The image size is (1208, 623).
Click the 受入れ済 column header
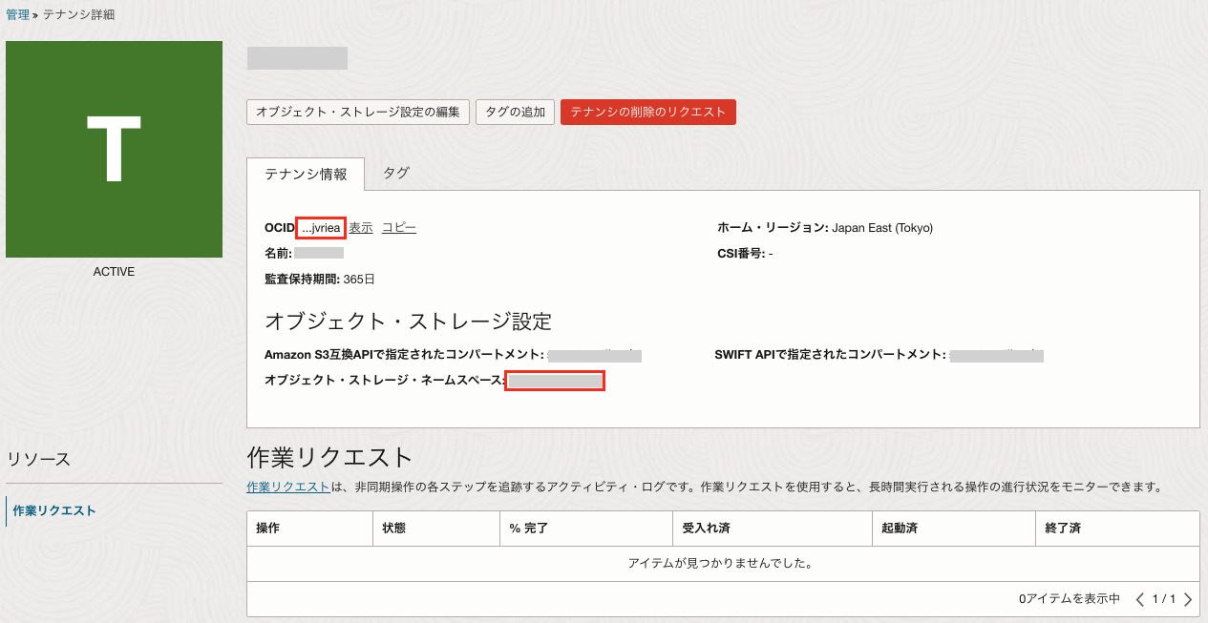pos(707,528)
